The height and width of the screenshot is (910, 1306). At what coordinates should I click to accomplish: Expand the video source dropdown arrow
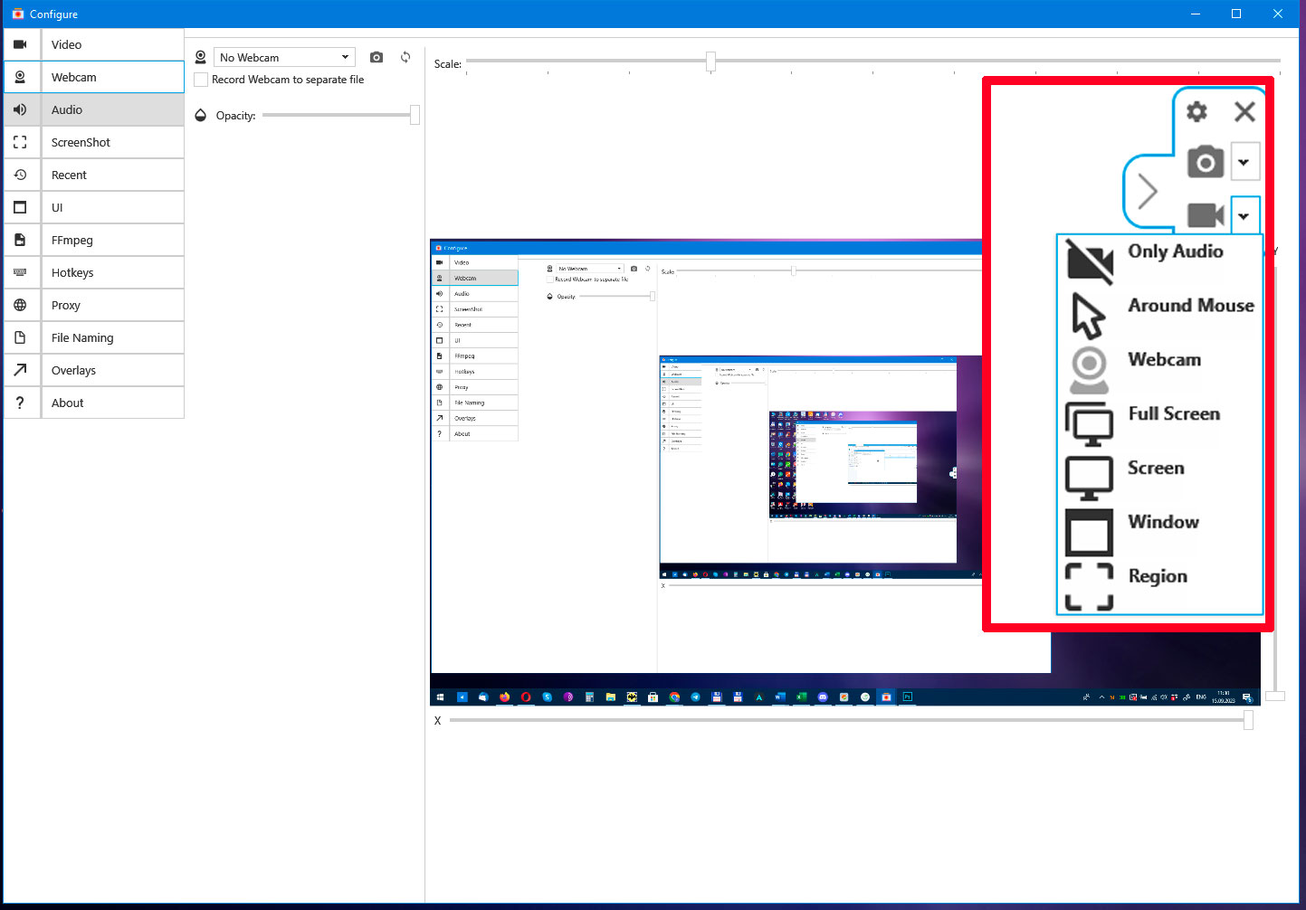1244,216
